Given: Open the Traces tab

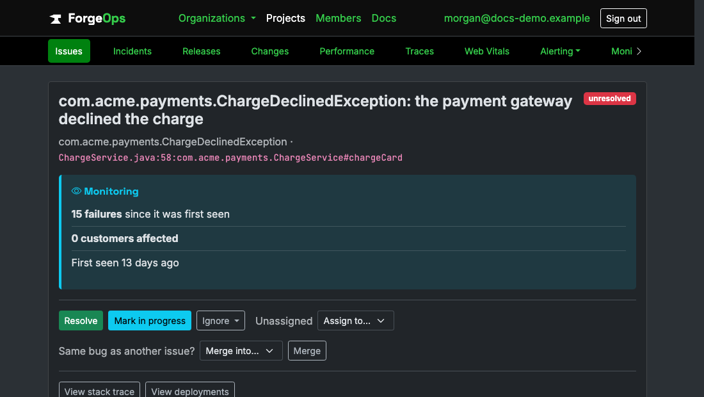Looking at the screenshot, I should pyautogui.click(x=419, y=51).
